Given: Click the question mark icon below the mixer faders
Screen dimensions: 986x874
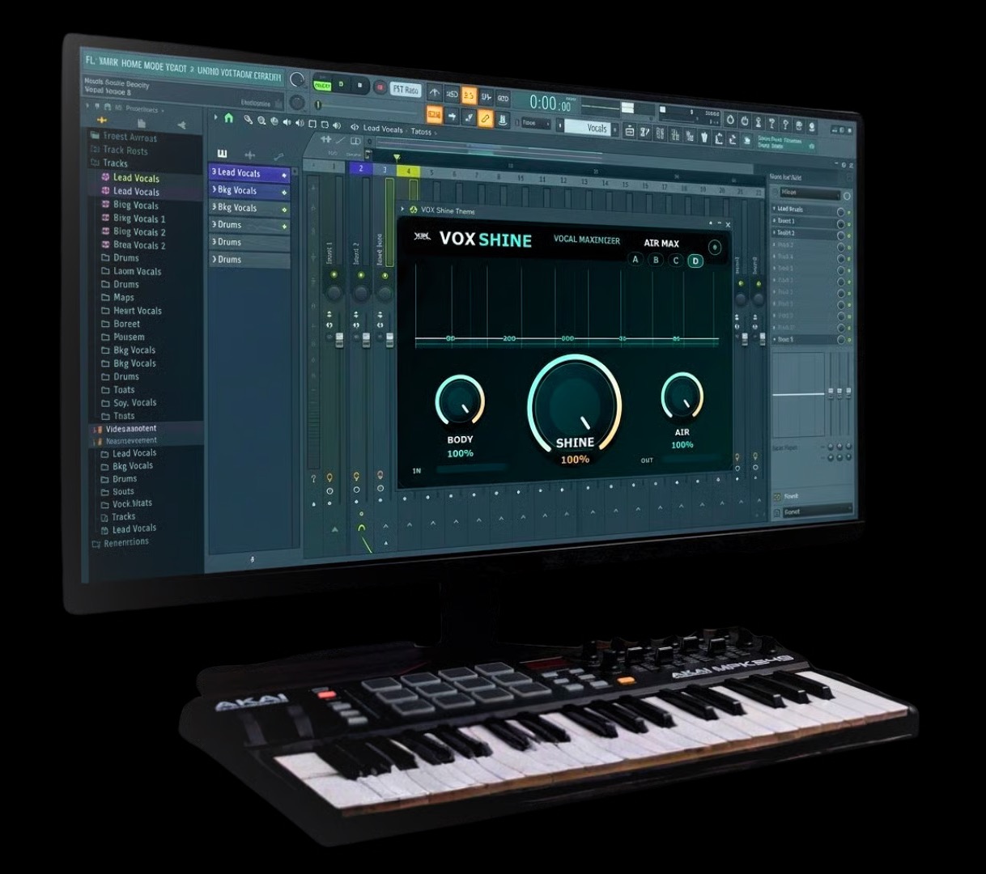Looking at the screenshot, I should (x=315, y=478).
